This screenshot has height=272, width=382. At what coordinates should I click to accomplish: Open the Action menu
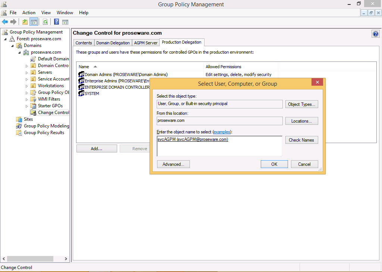(29, 13)
